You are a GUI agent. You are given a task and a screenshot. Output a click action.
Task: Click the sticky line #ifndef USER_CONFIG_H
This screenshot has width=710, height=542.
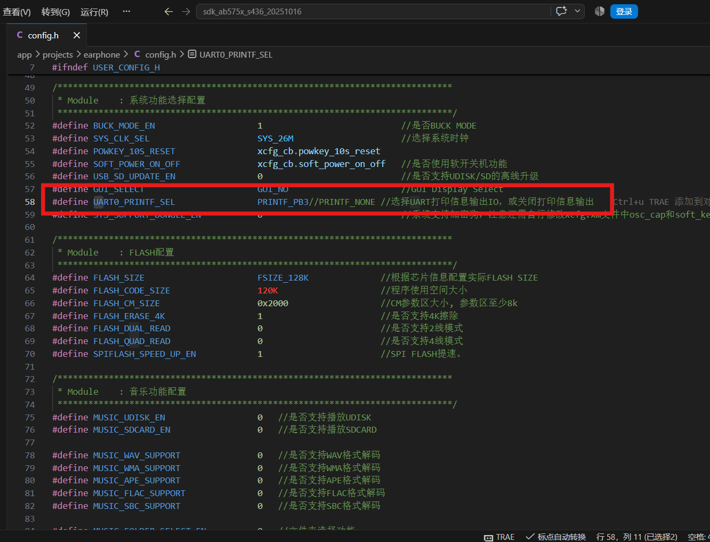(106, 67)
